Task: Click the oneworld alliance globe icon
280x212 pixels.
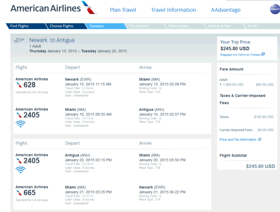Action: tap(275, 9)
